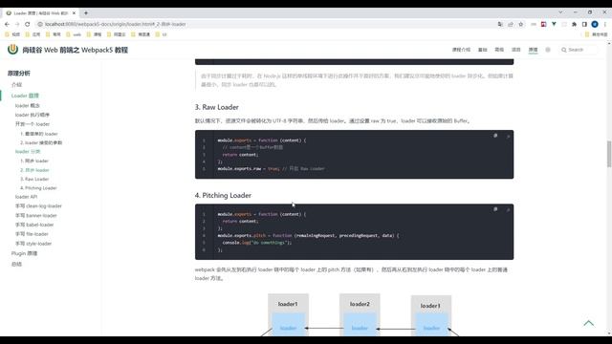Viewport: 612px width, 344px height.
Task: Go to sidebar item '开发一个 loader'
Action: tap(33, 124)
